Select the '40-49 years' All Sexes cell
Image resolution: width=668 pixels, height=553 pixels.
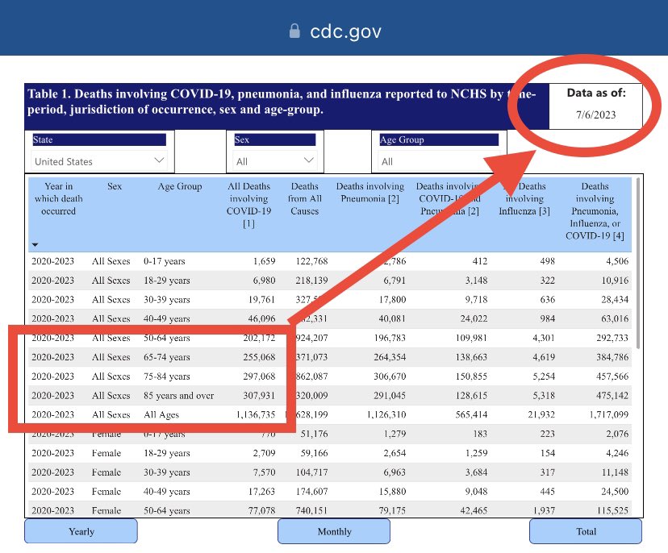(x=166, y=318)
